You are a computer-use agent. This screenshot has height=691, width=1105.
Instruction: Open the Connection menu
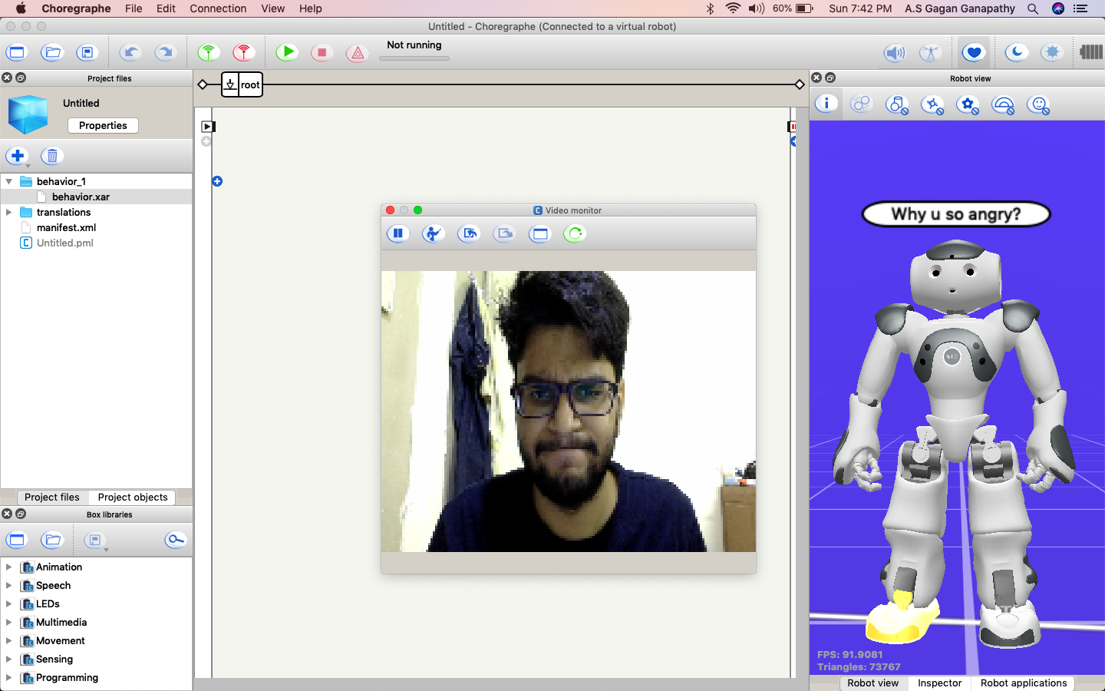218,8
